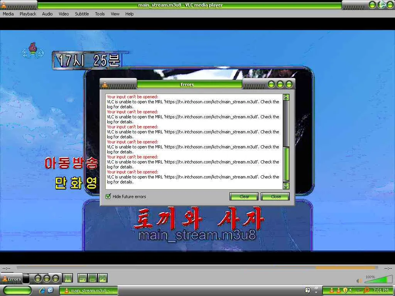Screen dimensions: 395x296
Task: Uncheck the Hide future errors checkbox
Action: [108, 197]
